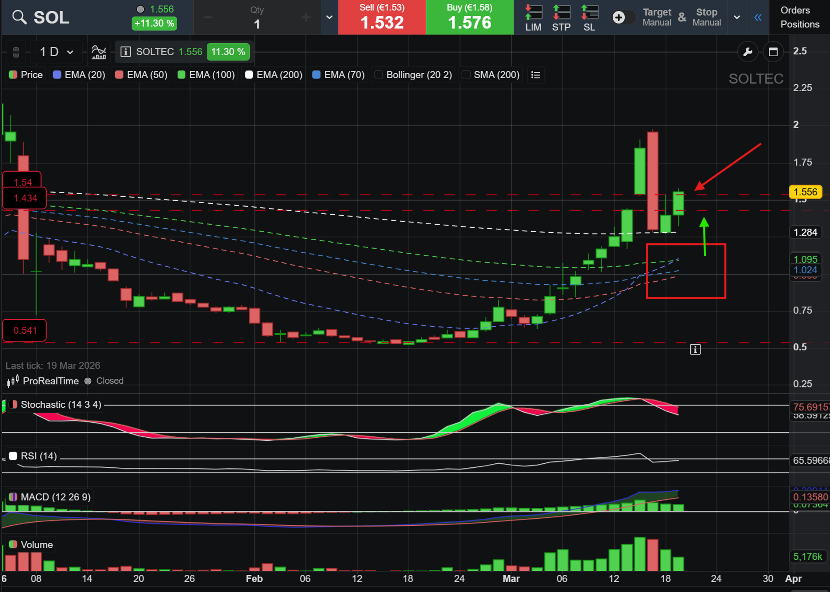The image size is (830, 592).
Task: Open the chart style icon
Action: click(x=99, y=52)
